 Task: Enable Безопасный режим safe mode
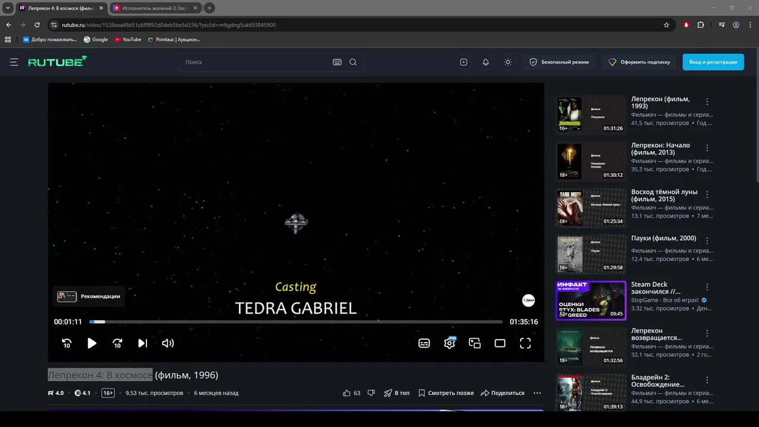(559, 62)
